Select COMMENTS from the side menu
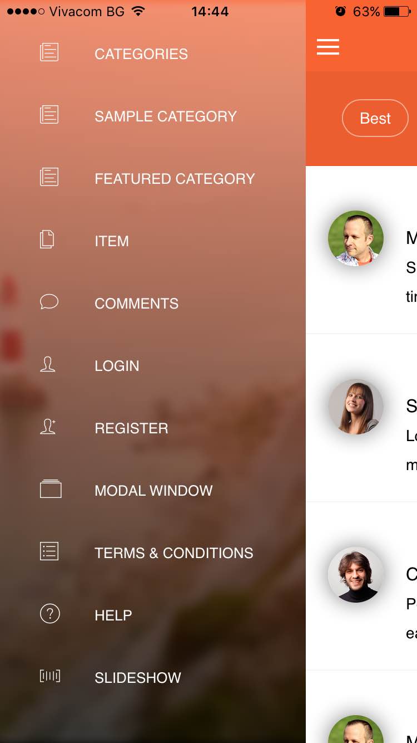Viewport: 417px width, 743px height. pyautogui.click(x=136, y=304)
